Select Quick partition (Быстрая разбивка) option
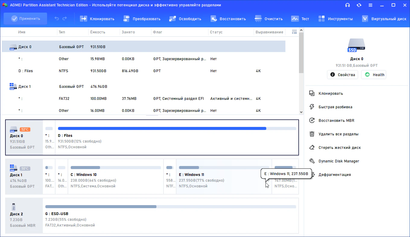The height and width of the screenshot is (237, 410). [x=335, y=107]
